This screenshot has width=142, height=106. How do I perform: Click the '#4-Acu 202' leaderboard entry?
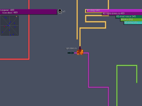pyautogui.click(x=131, y=19)
